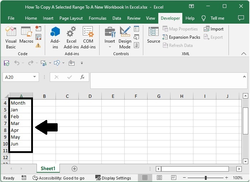Open Macro Security warning icon
Image resolution: width=250 pixels, height=182 pixels.
click(38, 45)
